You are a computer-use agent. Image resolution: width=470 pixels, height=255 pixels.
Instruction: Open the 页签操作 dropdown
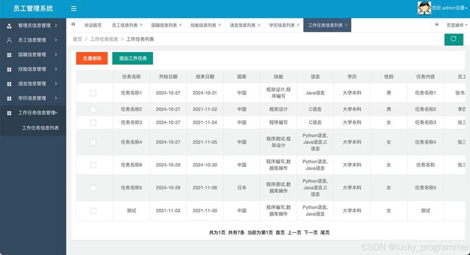(x=456, y=25)
